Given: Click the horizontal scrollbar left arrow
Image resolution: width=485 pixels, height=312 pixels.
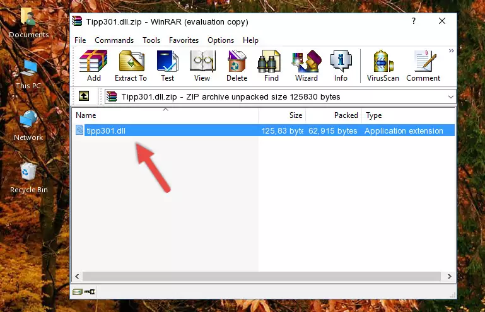Looking at the screenshot, I should [77, 276].
